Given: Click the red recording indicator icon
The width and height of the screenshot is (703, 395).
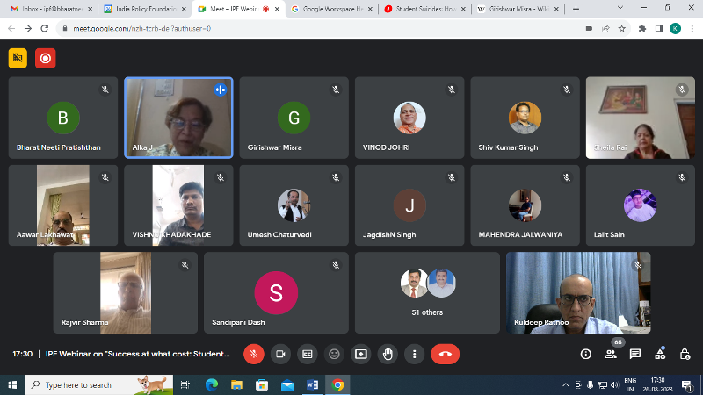Looking at the screenshot, I should pyautogui.click(x=45, y=59).
